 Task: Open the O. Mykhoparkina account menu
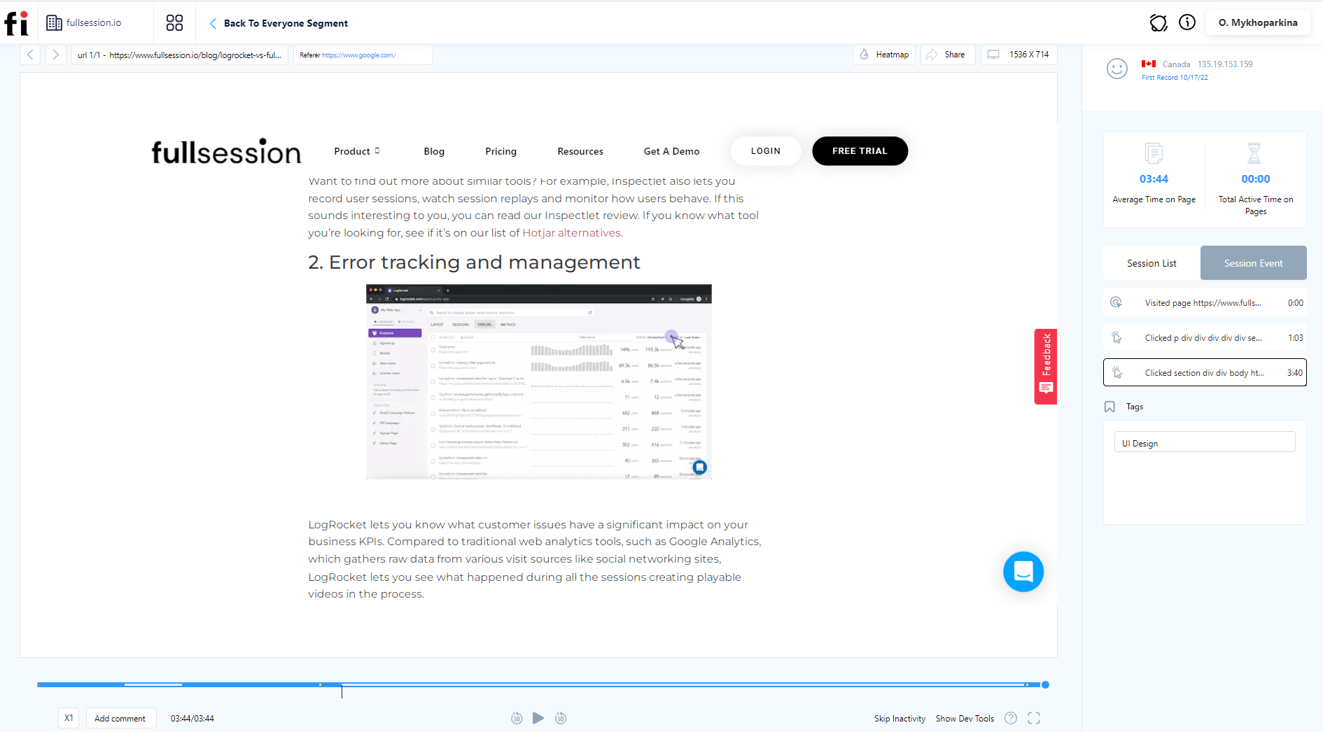pos(1258,22)
